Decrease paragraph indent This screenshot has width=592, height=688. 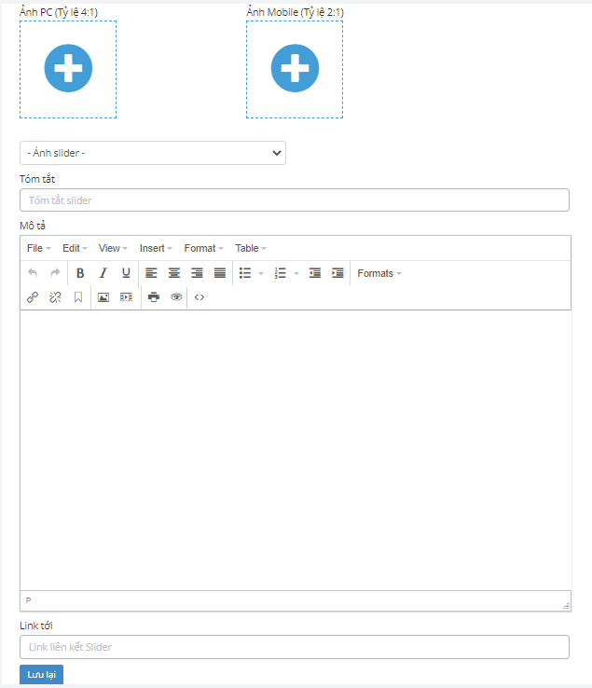tap(315, 273)
